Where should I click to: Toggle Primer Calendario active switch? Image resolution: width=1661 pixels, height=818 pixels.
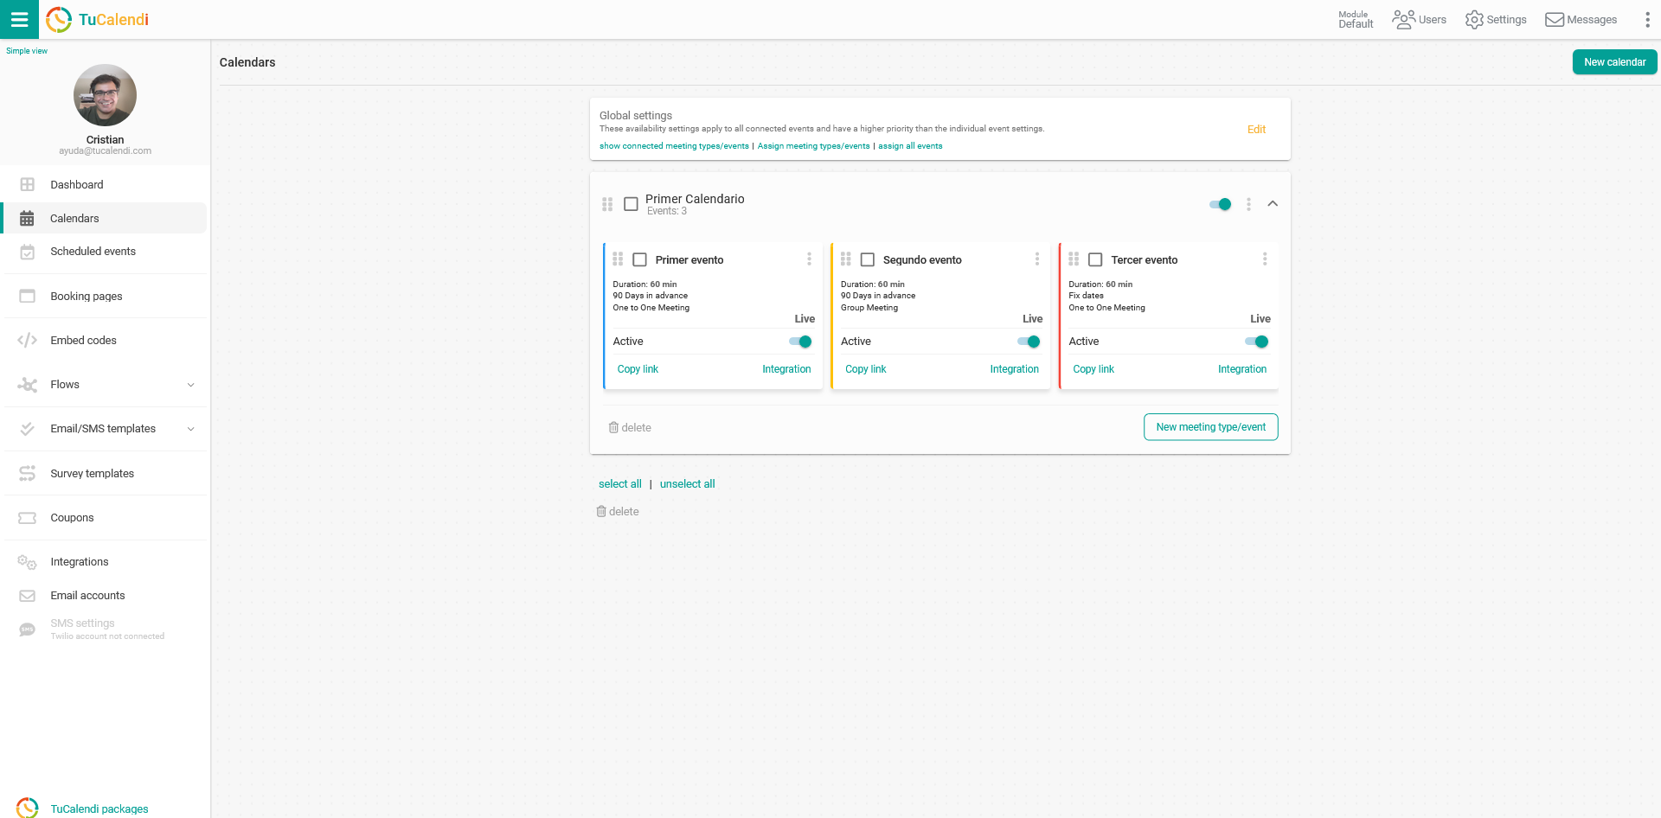point(1221,204)
